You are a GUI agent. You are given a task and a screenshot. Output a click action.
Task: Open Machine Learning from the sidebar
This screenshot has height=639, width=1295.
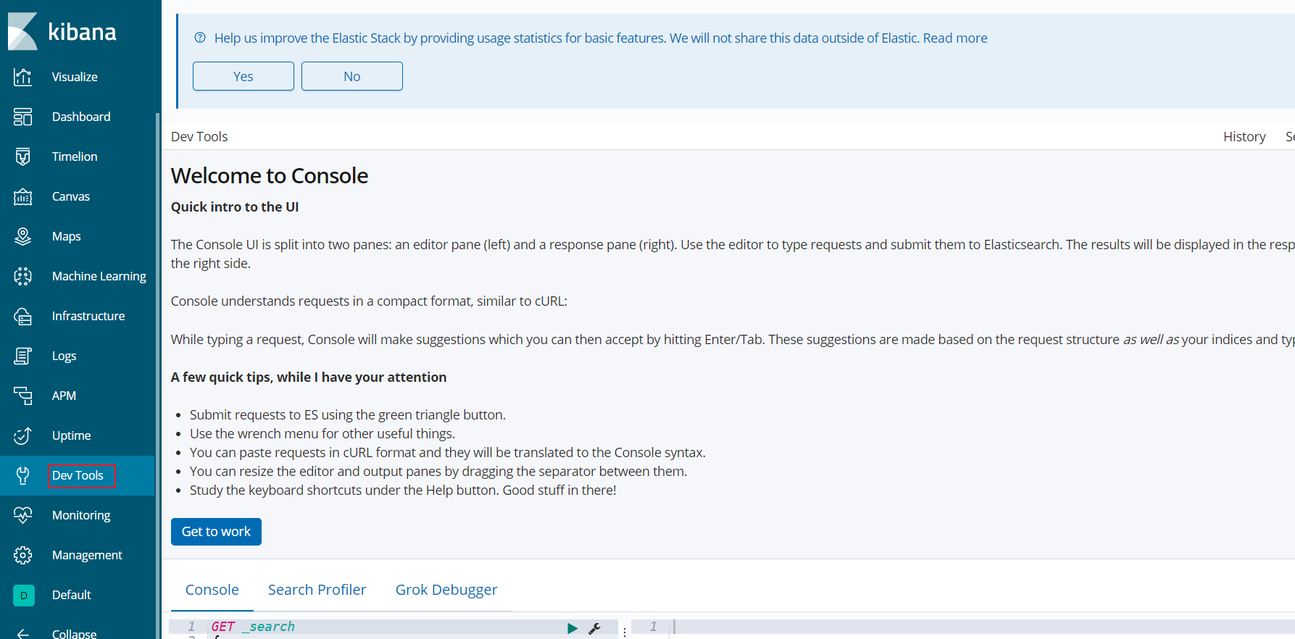coord(99,276)
